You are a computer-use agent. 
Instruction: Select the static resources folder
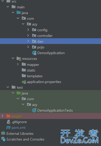[31, 70]
